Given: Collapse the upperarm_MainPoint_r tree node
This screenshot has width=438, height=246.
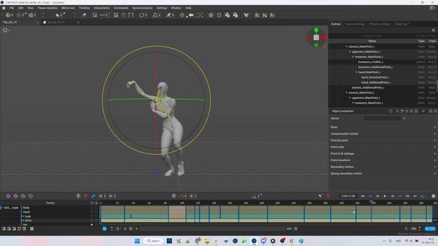Looking at the screenshot, I should click(x=350, y=52).
